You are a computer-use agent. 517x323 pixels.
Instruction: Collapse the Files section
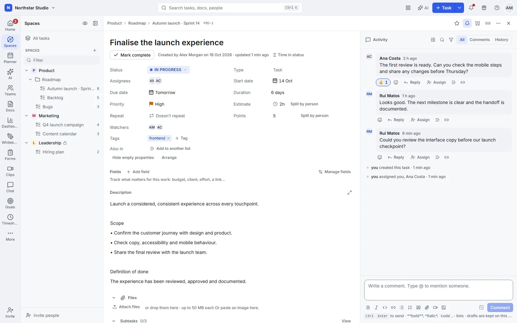[114, 298]
